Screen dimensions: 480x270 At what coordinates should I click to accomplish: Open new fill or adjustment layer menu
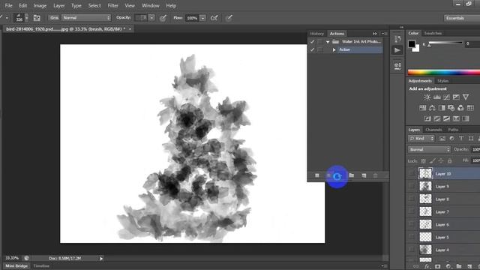click(448, 266)
